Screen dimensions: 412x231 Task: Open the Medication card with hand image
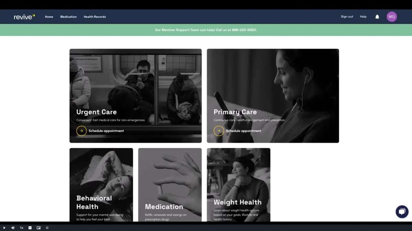pyautogui.click(x=170, y=185)
